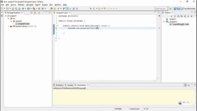The width and height of the screenshot is (197, 111).
Task: Toggle Link with Selection in Declaration view
Action: point(185,85)
